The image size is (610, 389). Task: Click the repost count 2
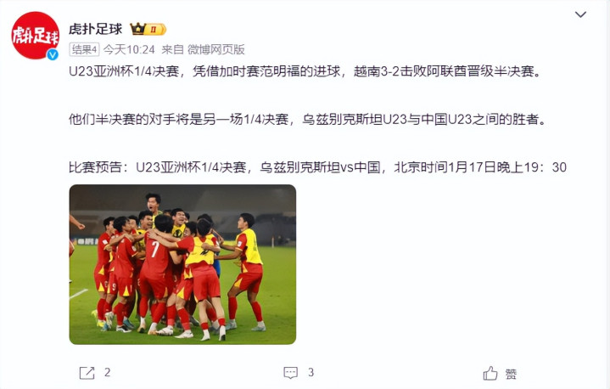click(108, 373)
